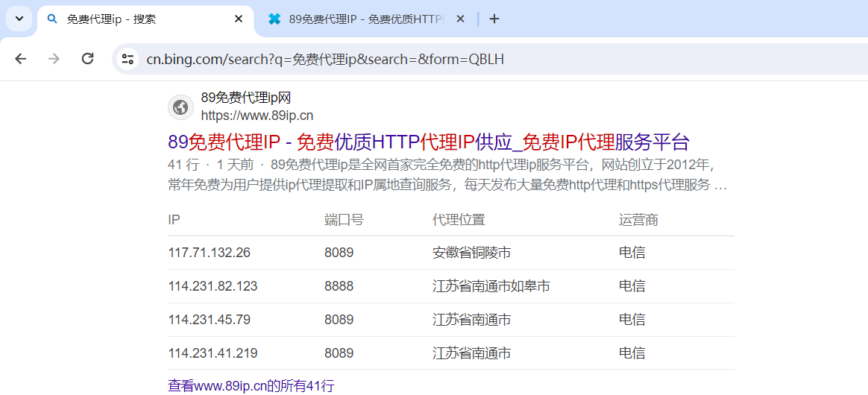Switch to the 89免费代理IP tab

(366, 19)
